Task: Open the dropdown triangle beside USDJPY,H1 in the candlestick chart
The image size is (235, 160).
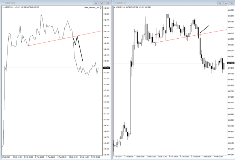Action: 115,7
